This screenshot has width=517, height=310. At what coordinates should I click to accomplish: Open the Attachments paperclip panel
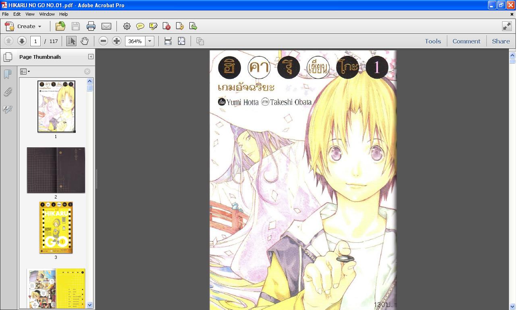(x=7, y=92)
